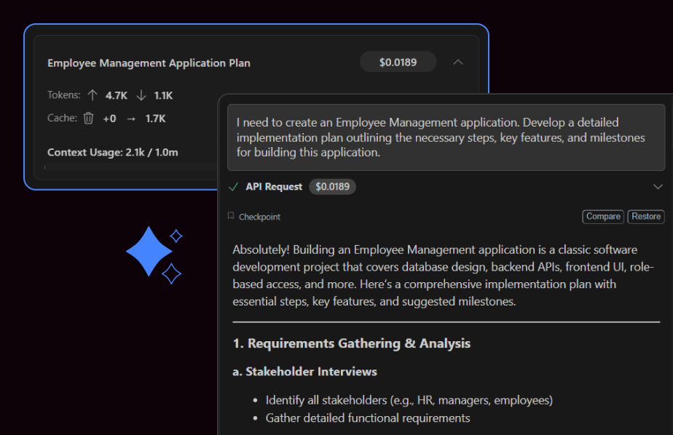
Task: Click the upload arrow next to Tokens
Action: tap(94, 95)
